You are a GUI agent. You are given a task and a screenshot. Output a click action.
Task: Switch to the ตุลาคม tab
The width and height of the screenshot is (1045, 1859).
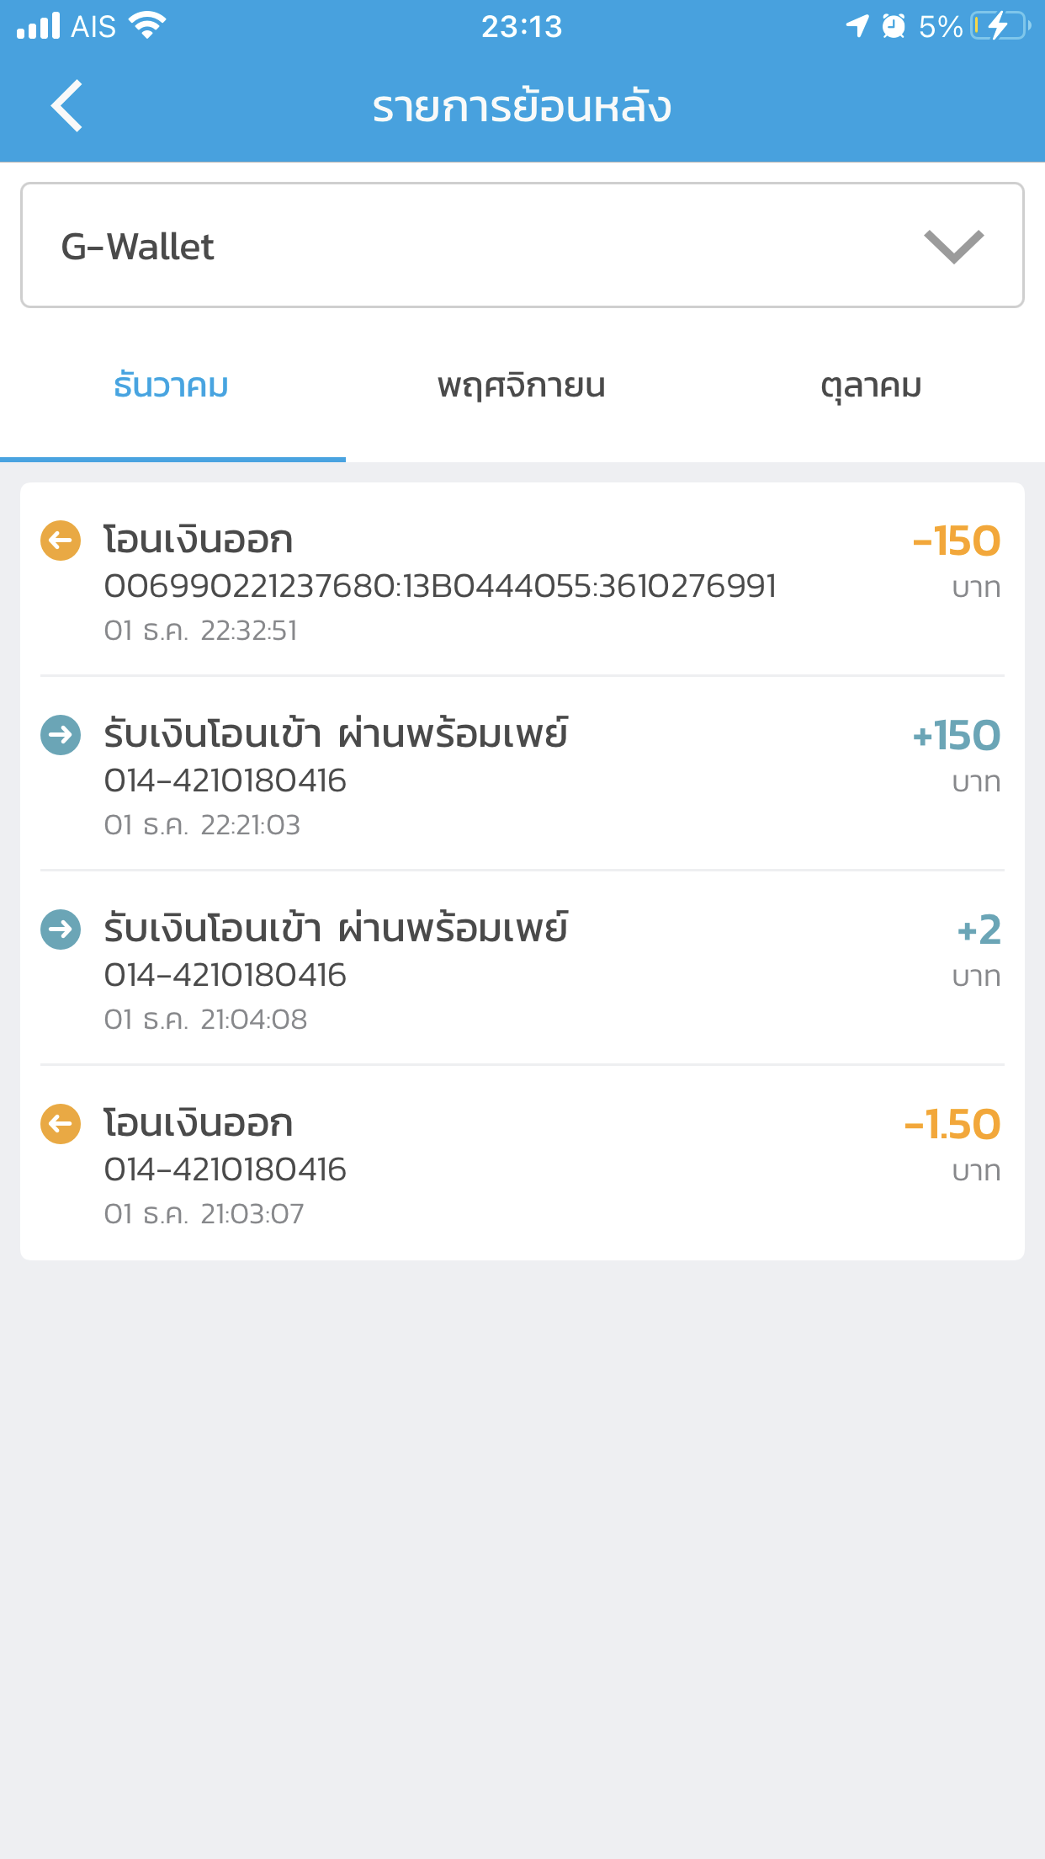coord(871,386)
